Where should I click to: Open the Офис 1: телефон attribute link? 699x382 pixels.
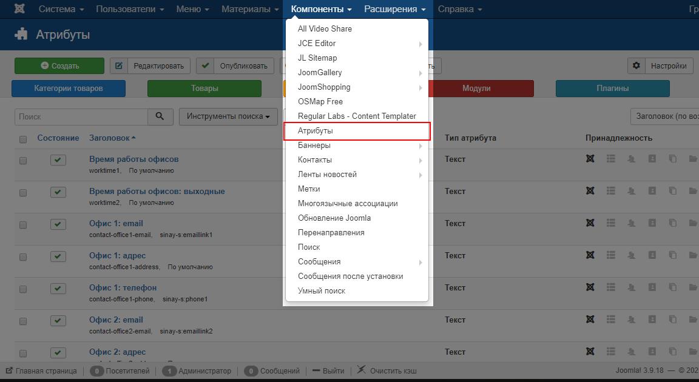pyautogui.click(x=123, y=287)
